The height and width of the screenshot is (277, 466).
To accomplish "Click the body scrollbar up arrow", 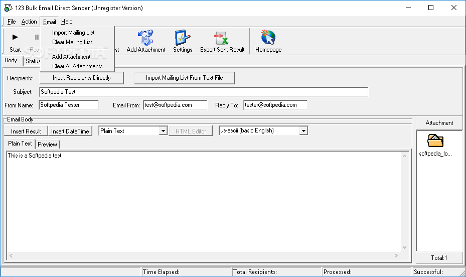I will click(x=404, y=156).
